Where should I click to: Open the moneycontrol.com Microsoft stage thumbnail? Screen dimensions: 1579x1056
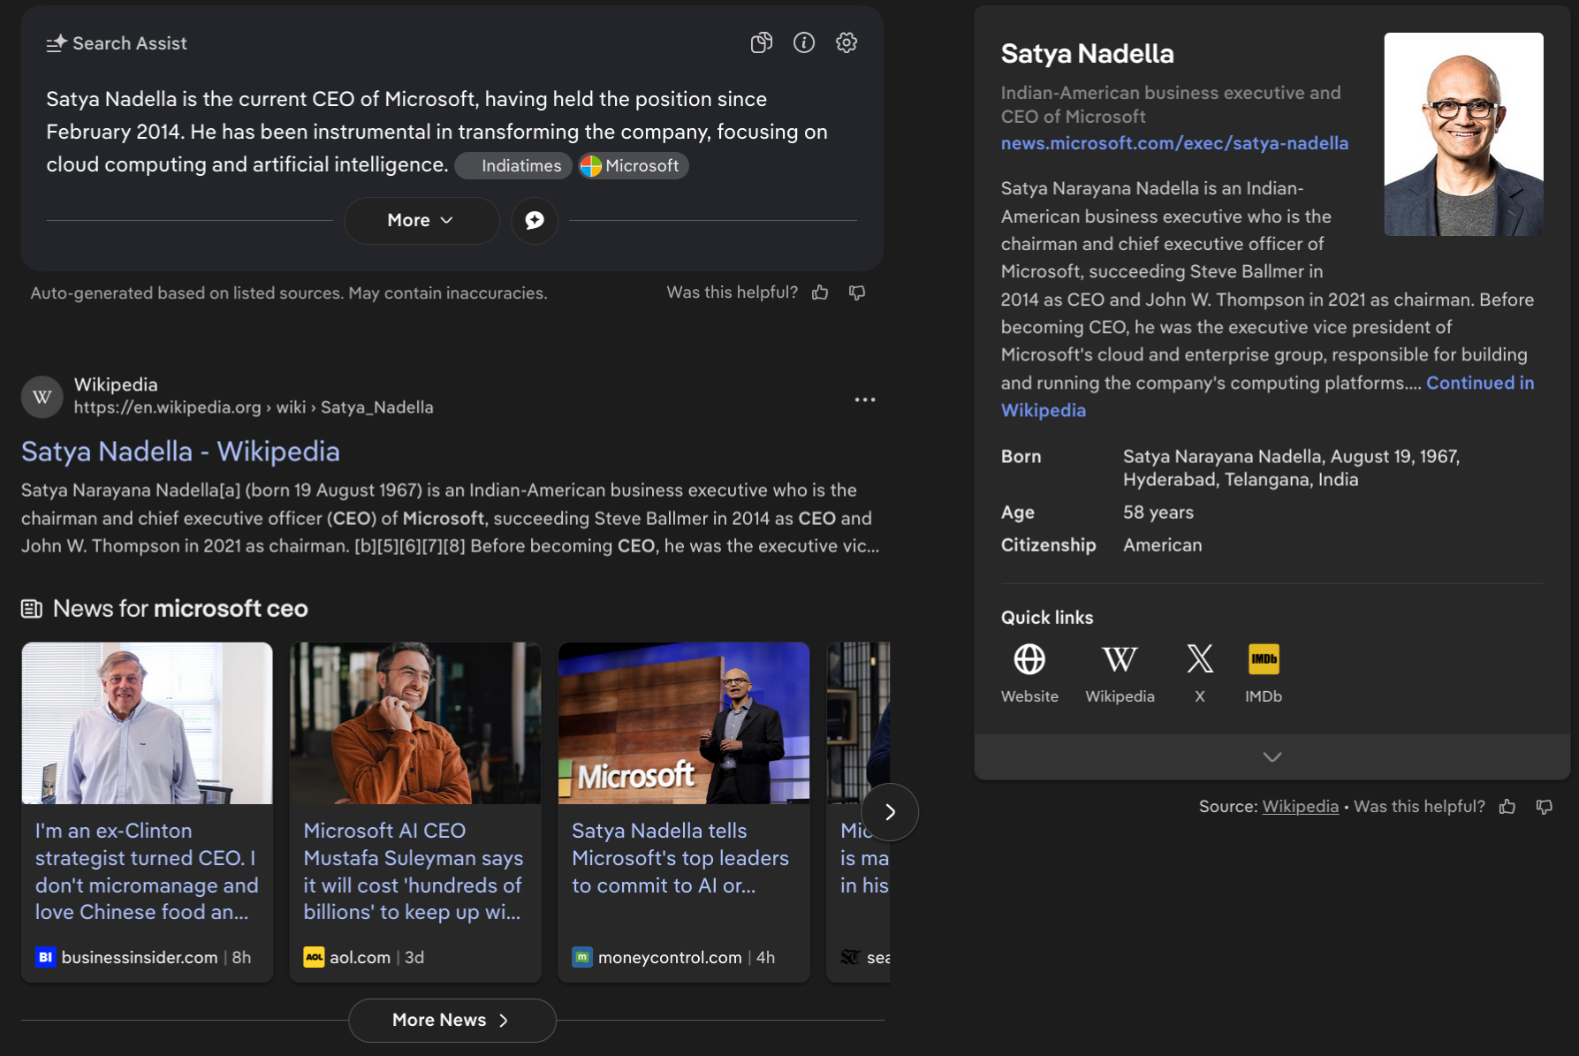pos(684,723)
